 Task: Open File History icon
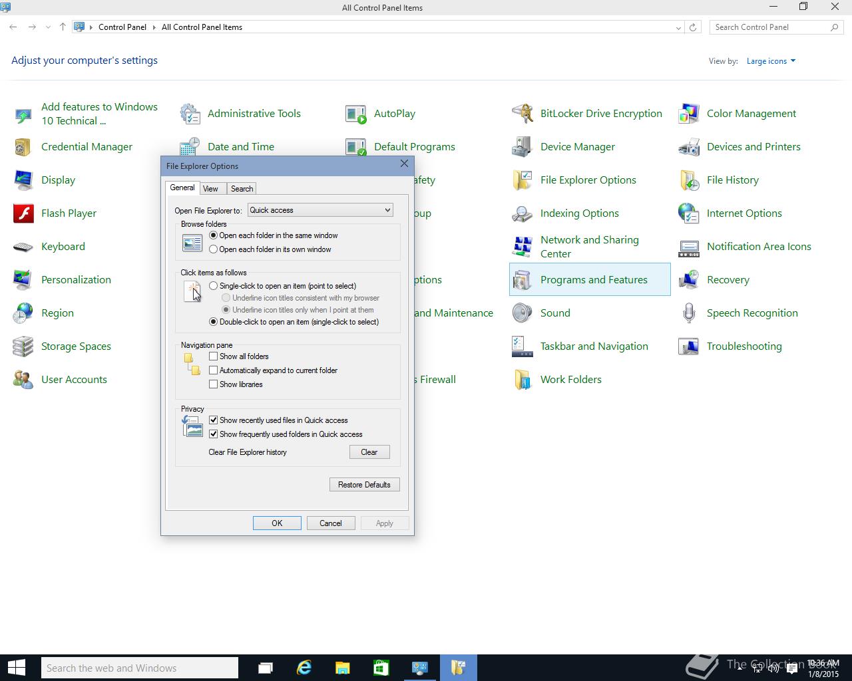[x=689, y=180]
